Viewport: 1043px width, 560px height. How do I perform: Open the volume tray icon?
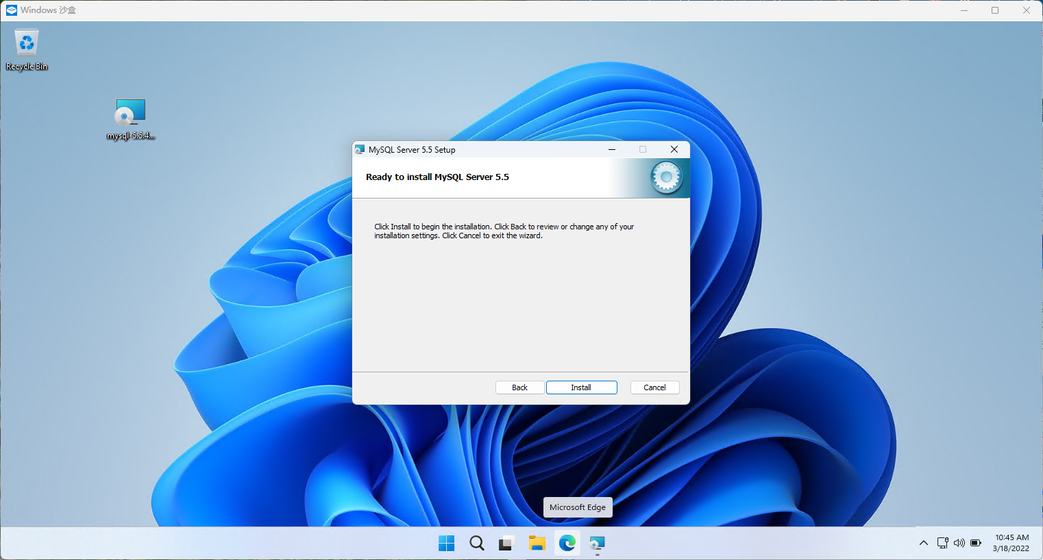click(959, 543)
